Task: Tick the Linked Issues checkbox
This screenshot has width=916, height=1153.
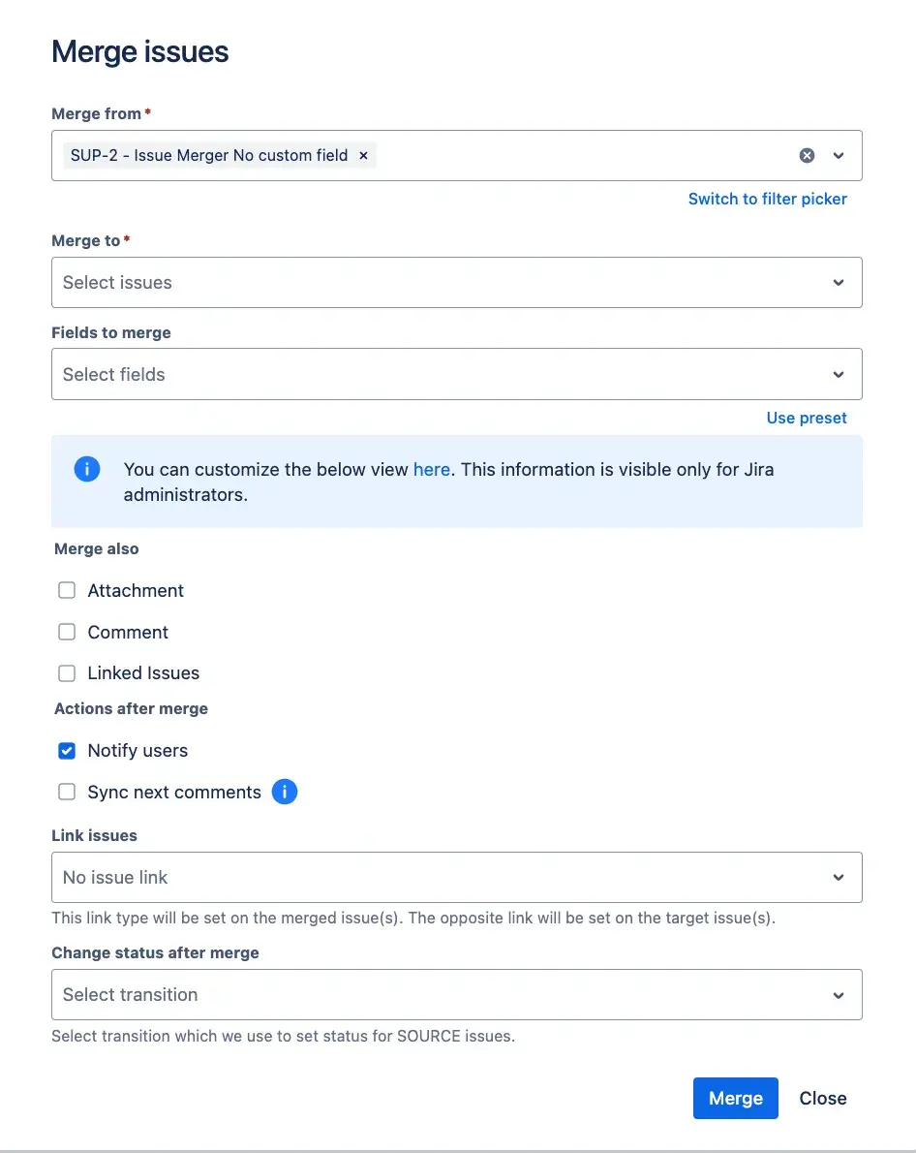Action: coord(67,673)
